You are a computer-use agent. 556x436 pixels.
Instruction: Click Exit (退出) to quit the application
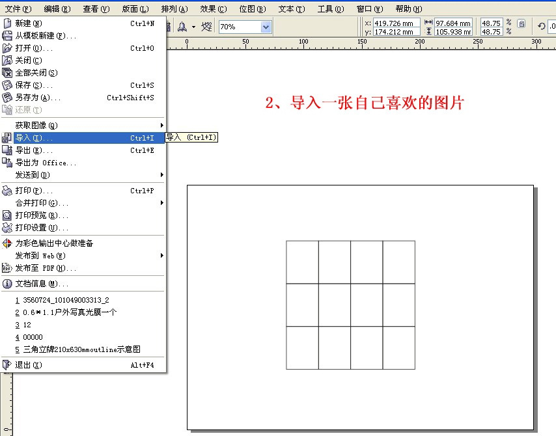click(x=28, y=365)
